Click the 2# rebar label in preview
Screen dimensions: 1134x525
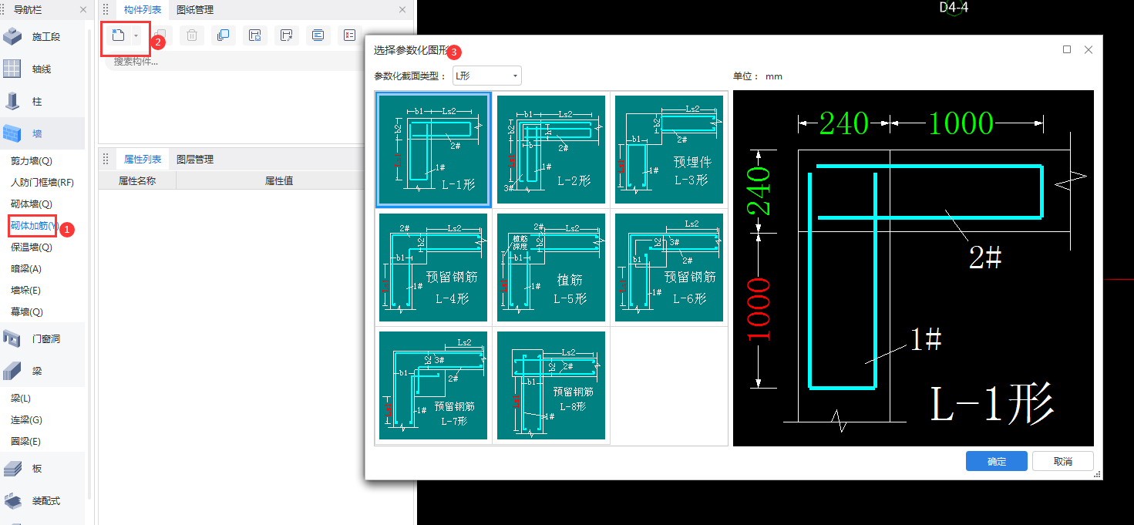click(985, 258)
